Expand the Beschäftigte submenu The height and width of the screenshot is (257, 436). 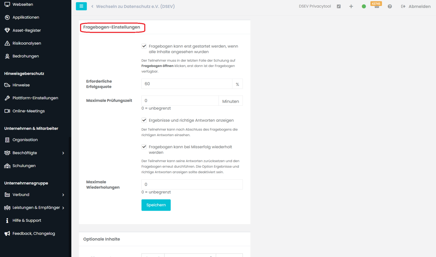point(63,153)
